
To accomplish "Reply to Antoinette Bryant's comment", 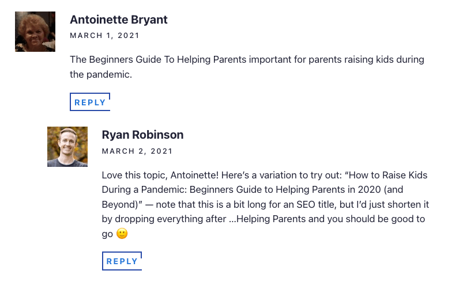I will click(90, 102).
